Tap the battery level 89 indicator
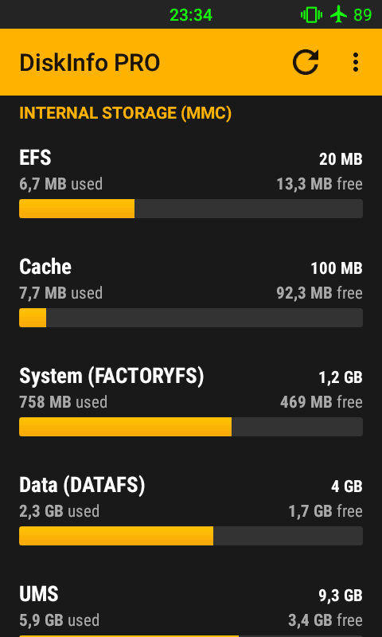 (363, 15)
